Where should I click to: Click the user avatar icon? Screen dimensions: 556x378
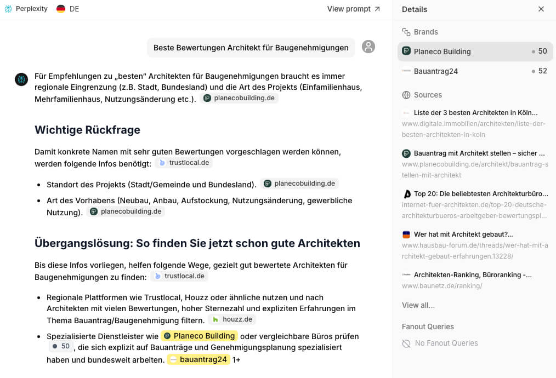[368, 47]
